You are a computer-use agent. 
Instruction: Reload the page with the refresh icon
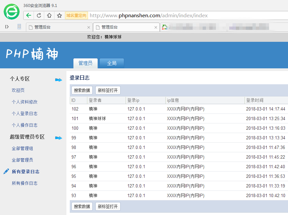39,15
